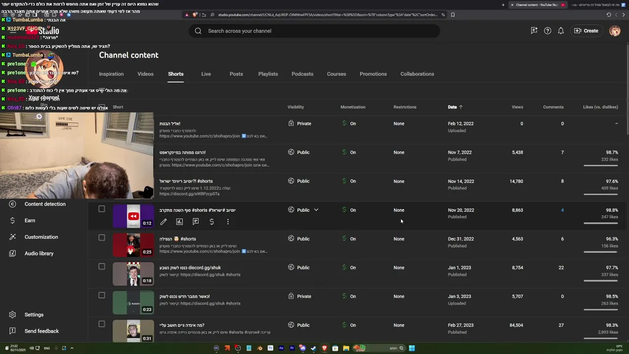Click the Content detection sidebar icon
Screen dimensions: 629x354
12,204
